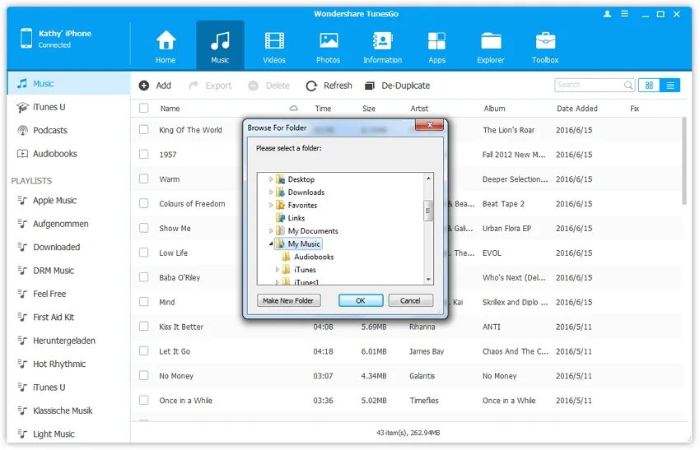Sort by the Date Added column

pyautogui.click(x=576, y=109)
